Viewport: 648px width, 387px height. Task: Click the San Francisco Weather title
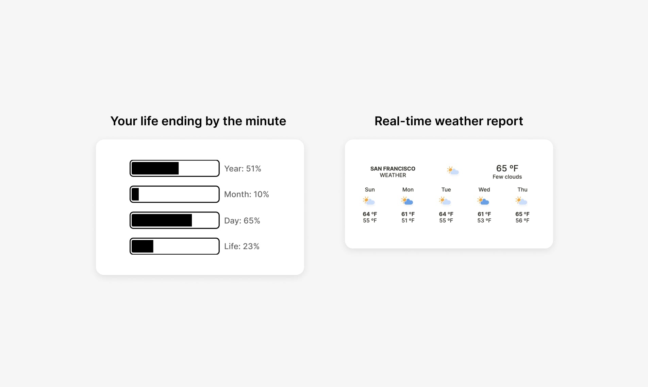pos(393,172)
